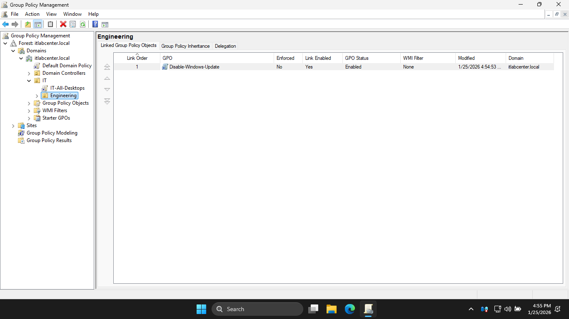This screenshot has width=569, height=319.
Task: Switch to Group Policy Inheritance tab
Action: tap(185, 46)
